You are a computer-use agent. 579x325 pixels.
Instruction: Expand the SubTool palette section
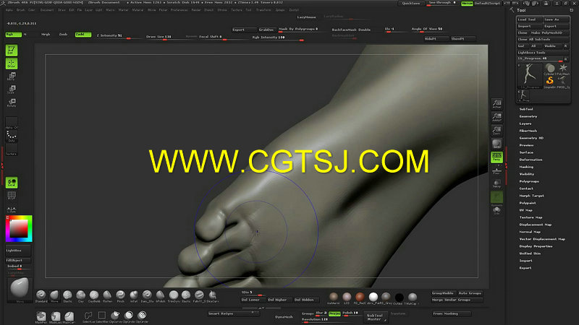point(526,109)
